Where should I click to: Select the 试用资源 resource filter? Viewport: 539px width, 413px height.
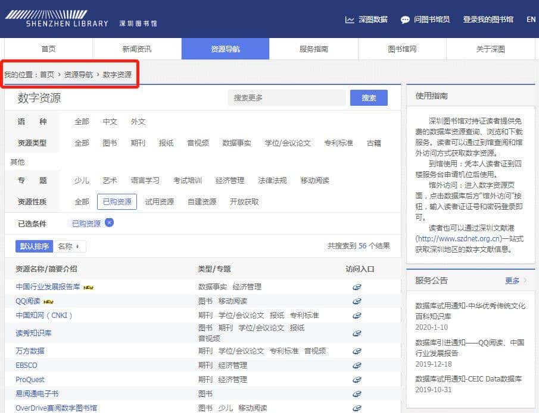pos(160,201)
